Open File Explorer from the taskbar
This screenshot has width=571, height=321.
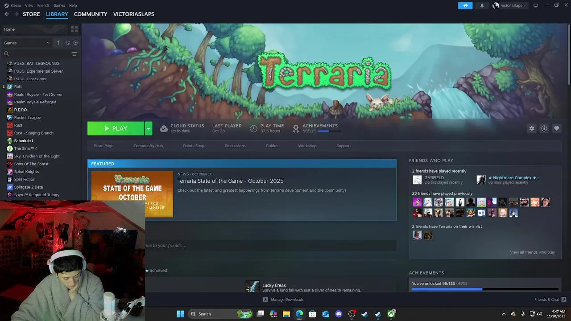pos(286,314)
